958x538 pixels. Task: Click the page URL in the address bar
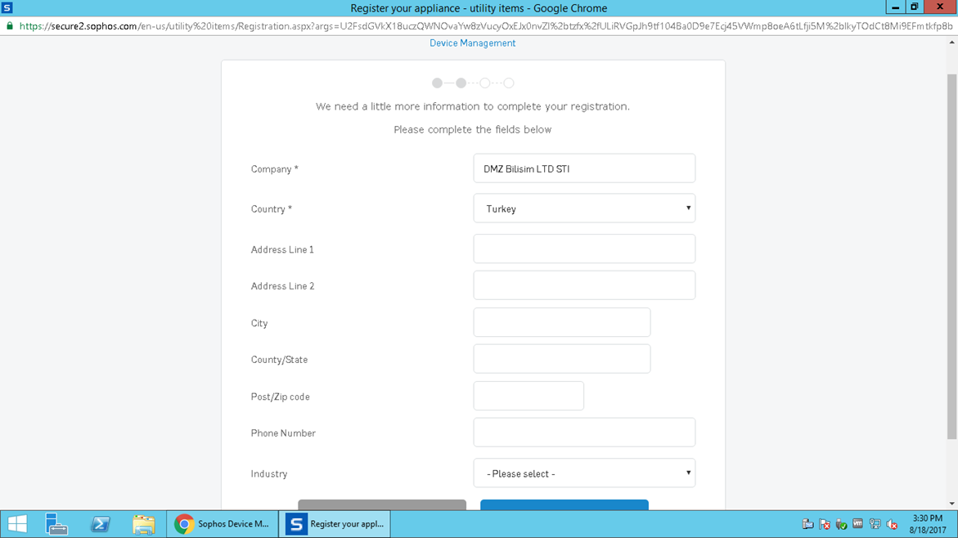[486, 26]
